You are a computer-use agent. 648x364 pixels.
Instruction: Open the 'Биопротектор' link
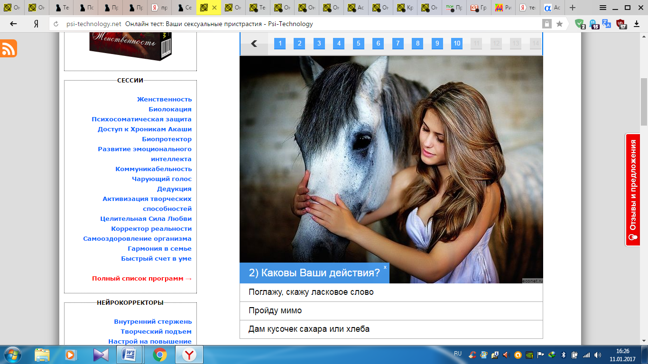[x=167, y=139]
